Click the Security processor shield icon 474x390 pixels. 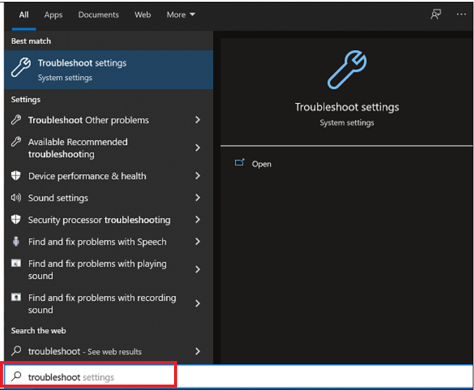[x=16, y=220]
